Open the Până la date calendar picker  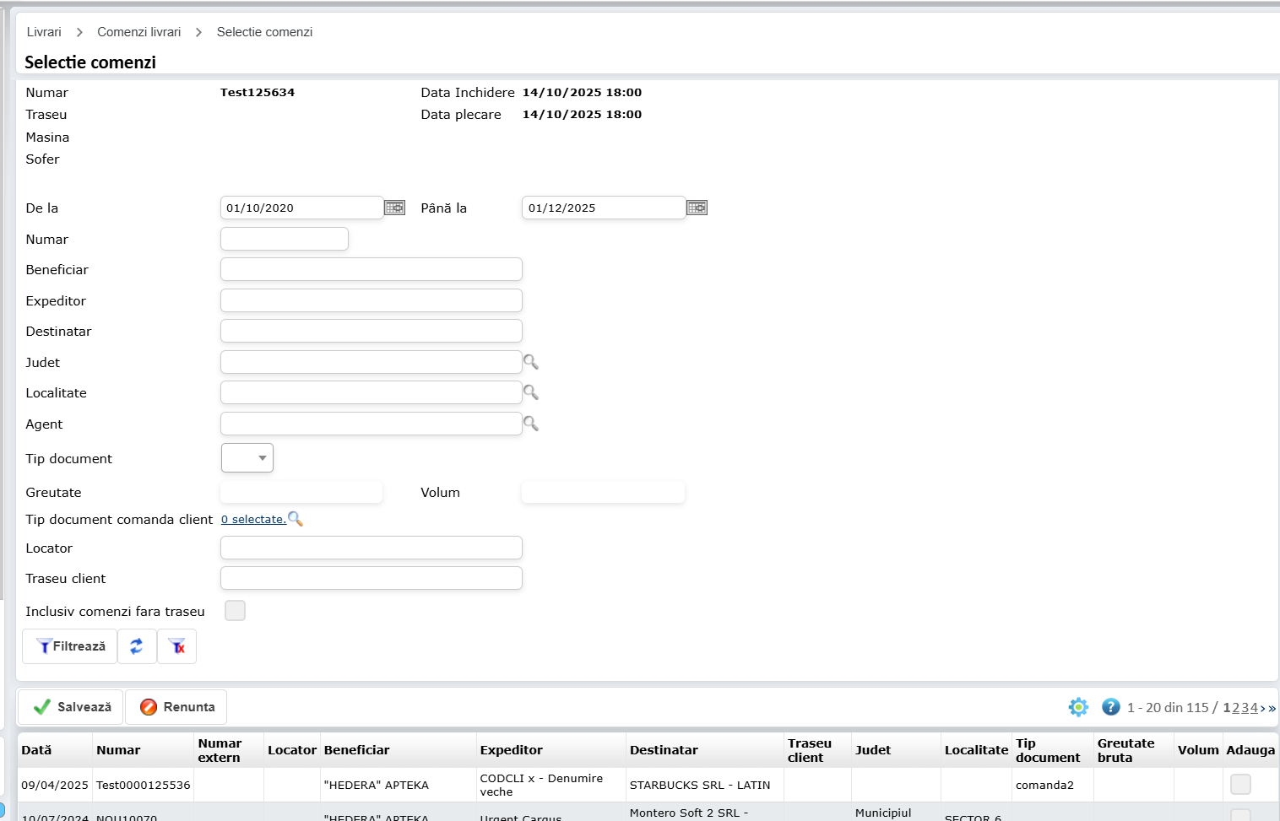point(697,208)
